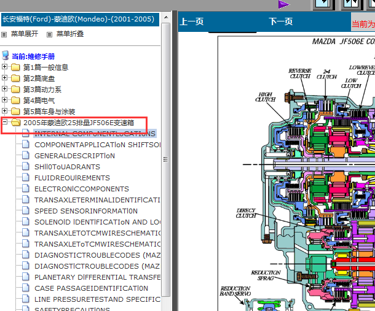Click page icon beside SPEED SENSORINFORMATION

26,210
